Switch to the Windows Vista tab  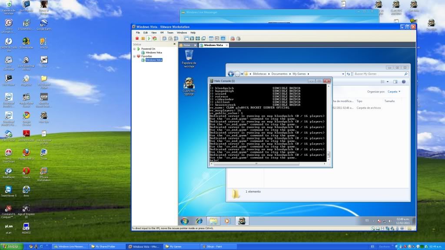click(x=213, y=45)
